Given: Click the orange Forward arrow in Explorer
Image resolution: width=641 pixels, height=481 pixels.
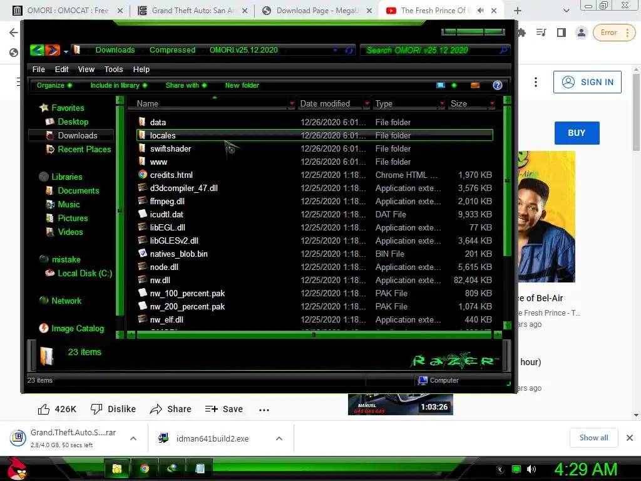Looking at the screenshot, I should click(53, 50).
